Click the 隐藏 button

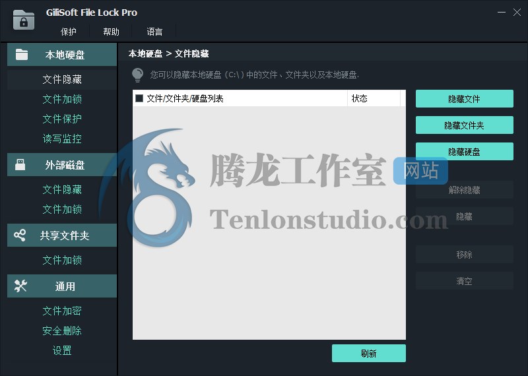coord(465,216)
